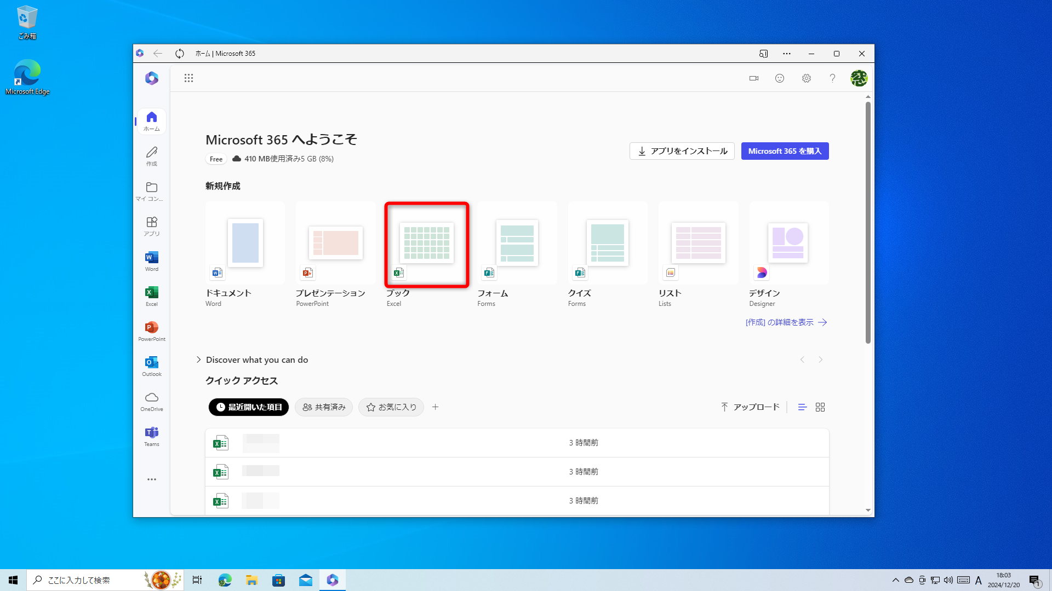The width and height of the screenshot is (1052, 591).
Task: Click the Microsoft 365 を購入 button
Action: [785, 150]
